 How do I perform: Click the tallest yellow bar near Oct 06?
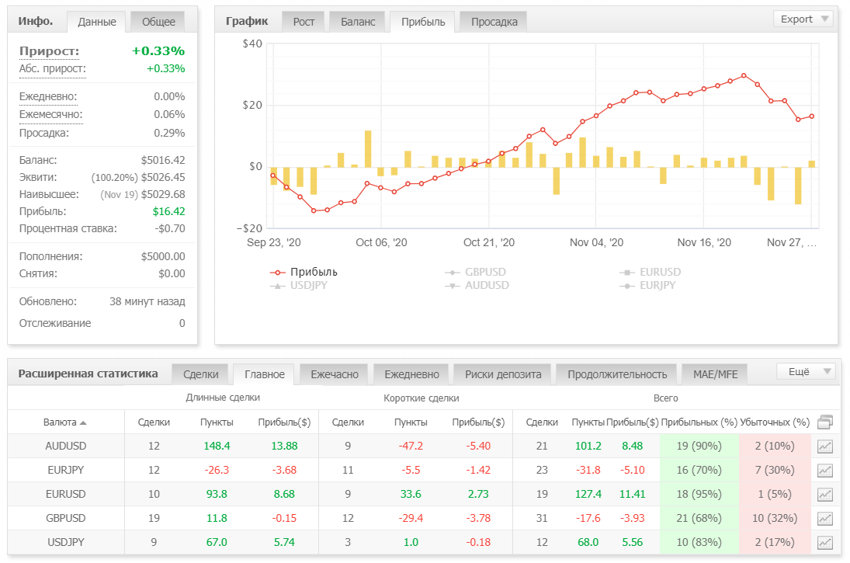368,148
